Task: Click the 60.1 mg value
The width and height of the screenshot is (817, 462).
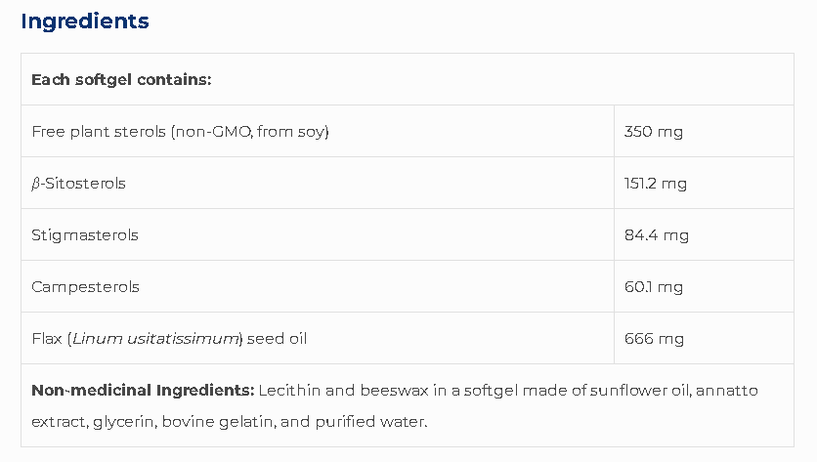Action: (653, 286)
